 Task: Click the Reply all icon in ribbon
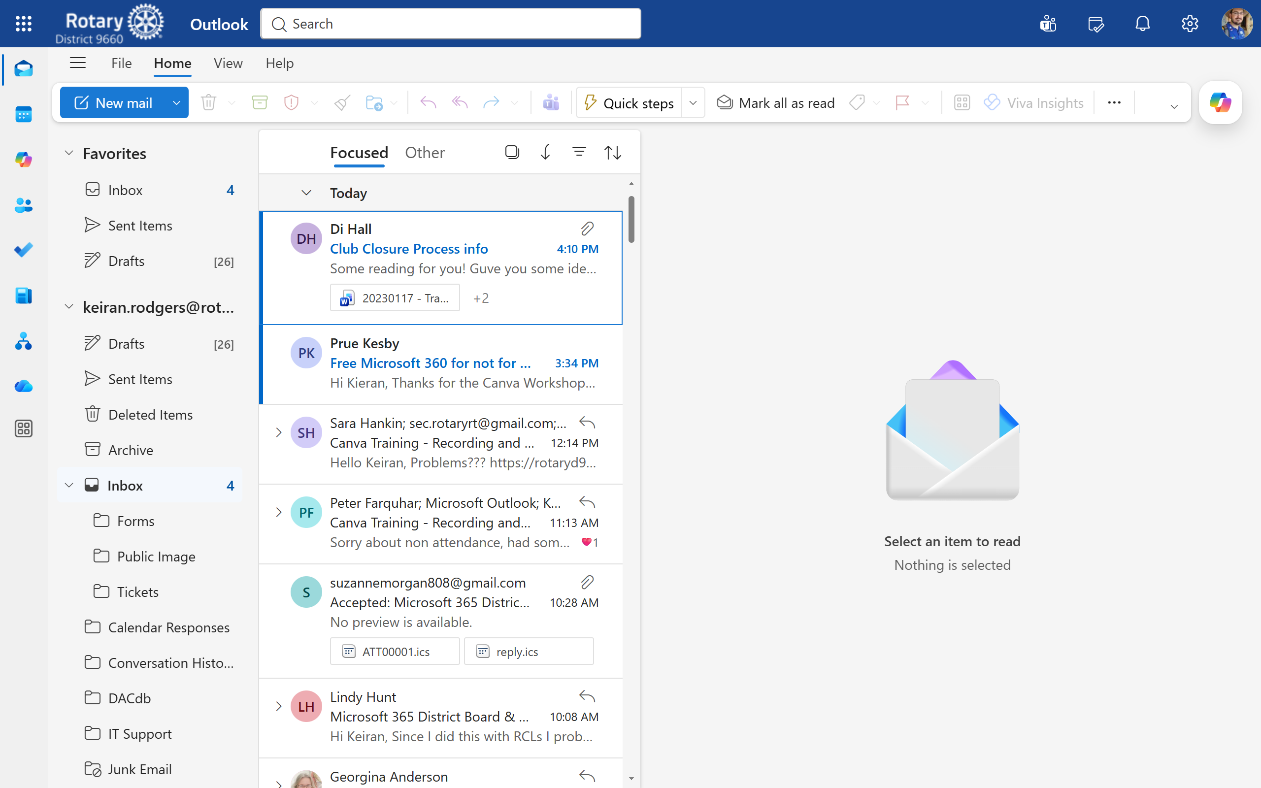tap(460, 102)
